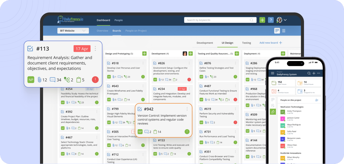The width and height of the screenshot is (344, 164).
Task: Click the green plus button beside the search box
Action: tap(262, 20)
